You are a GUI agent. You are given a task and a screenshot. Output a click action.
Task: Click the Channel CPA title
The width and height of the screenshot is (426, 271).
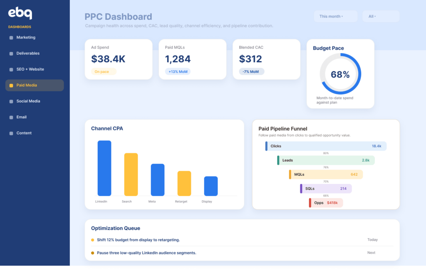107,129
